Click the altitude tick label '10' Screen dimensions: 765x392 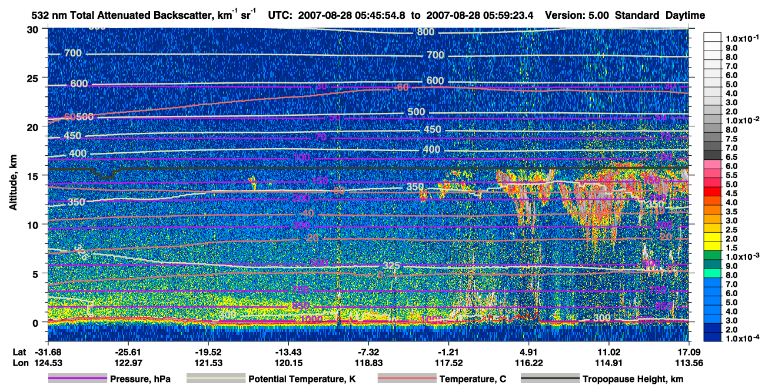pos(34,225)
